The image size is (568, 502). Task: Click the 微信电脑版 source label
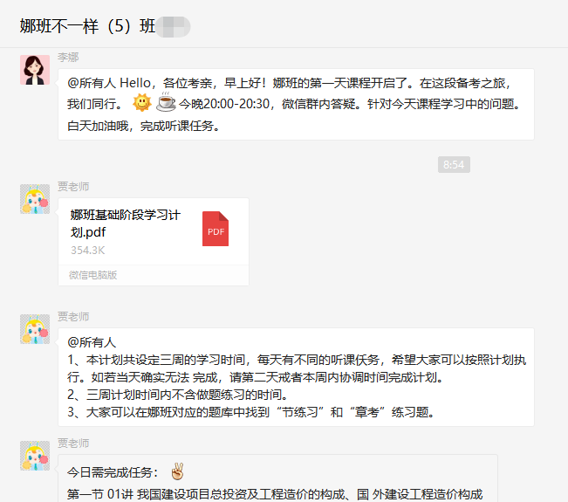[92, 275]
